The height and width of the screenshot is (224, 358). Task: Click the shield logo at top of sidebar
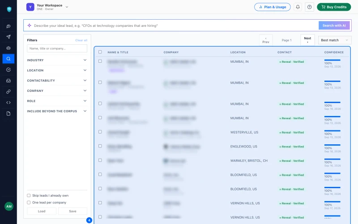tap(9, 9)
